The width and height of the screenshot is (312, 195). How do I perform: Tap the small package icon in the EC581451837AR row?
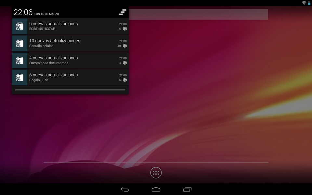[125, 29]
